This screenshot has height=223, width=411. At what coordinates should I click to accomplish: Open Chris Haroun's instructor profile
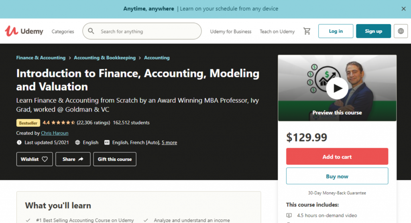[55, 133]
